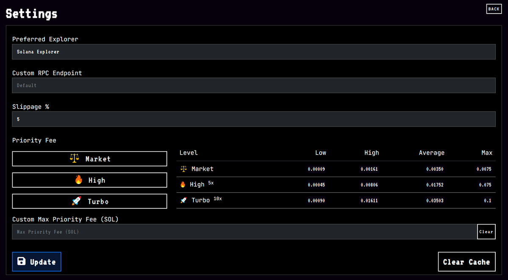This screenshot has width=508, height=280.
Task: Click the Priority Fee section label
Action: click(34, 140)
